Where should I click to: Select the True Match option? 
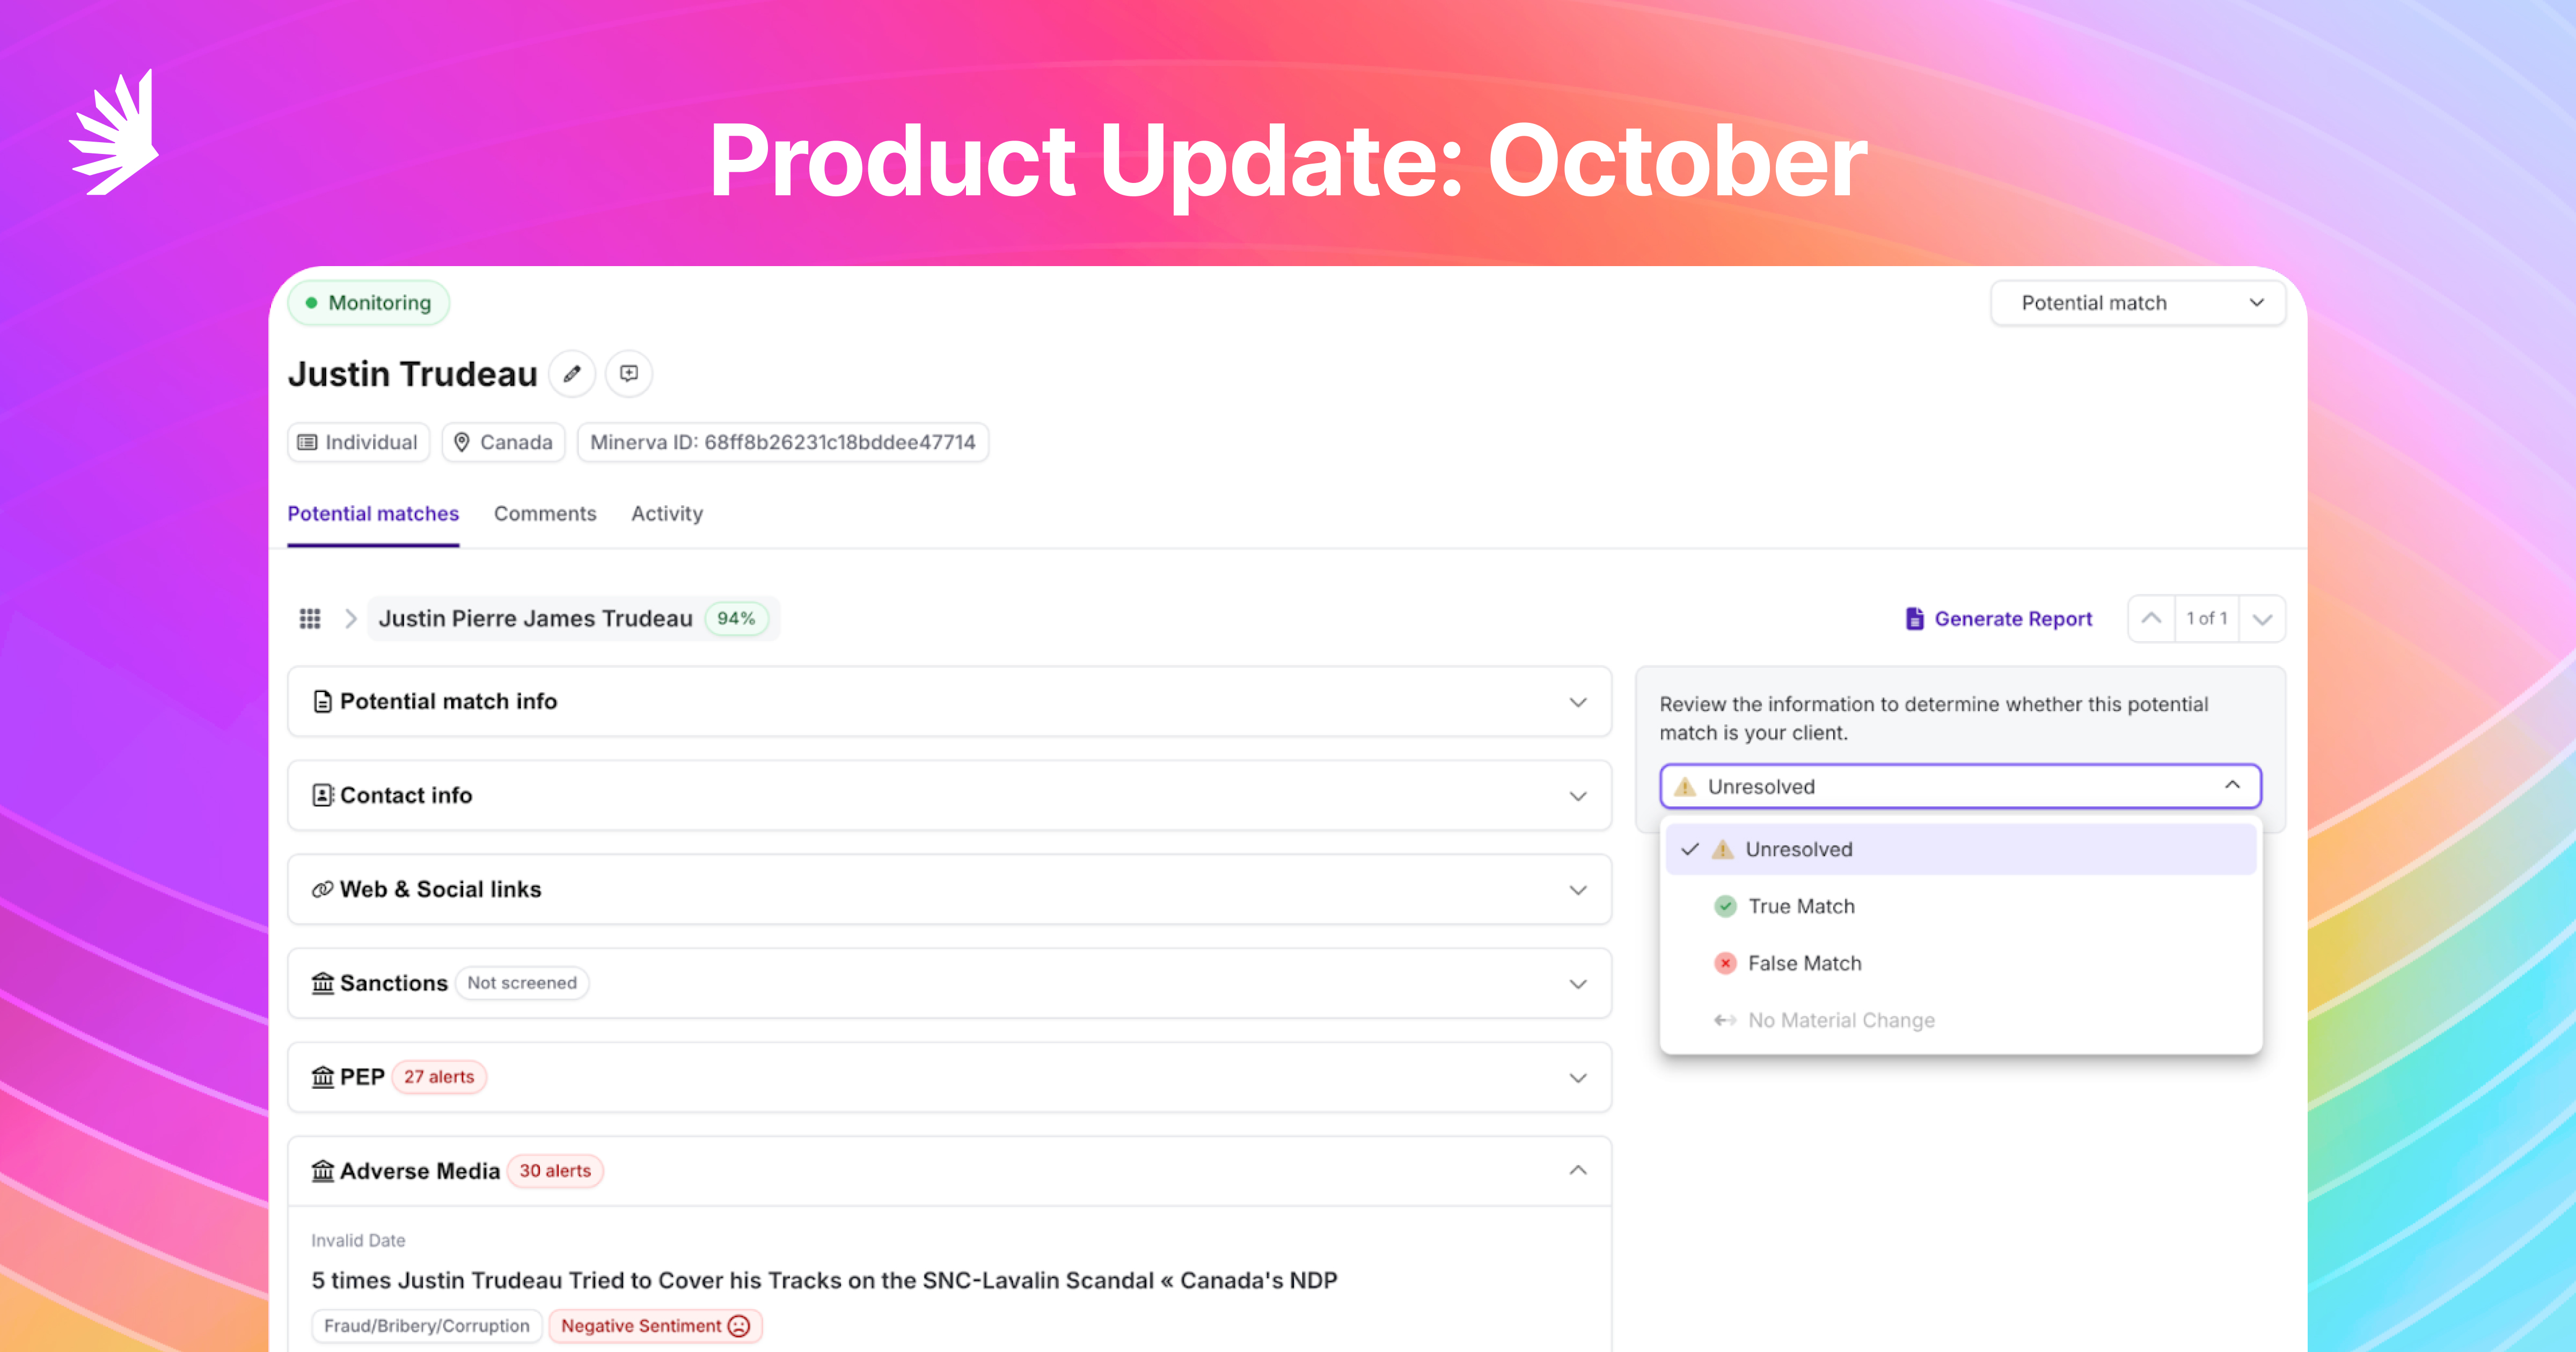(x=1801, y=907)
